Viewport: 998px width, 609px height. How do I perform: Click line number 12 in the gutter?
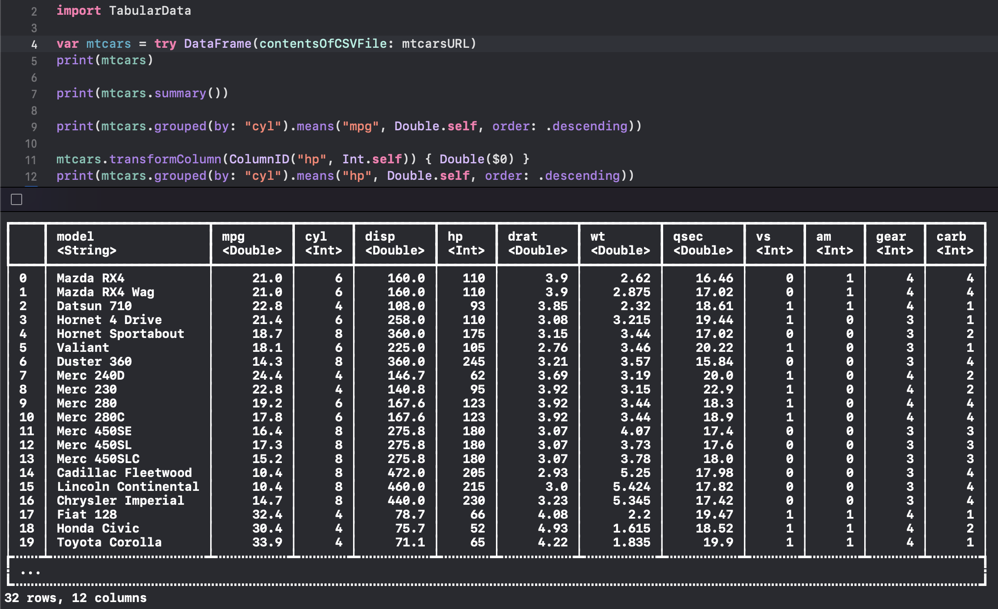31,176
